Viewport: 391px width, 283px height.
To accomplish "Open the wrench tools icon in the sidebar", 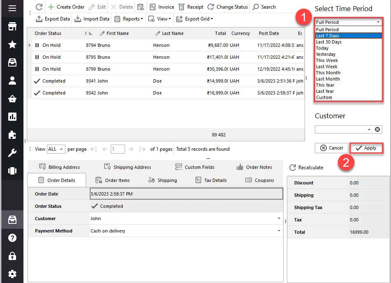I will click(12, 153).
